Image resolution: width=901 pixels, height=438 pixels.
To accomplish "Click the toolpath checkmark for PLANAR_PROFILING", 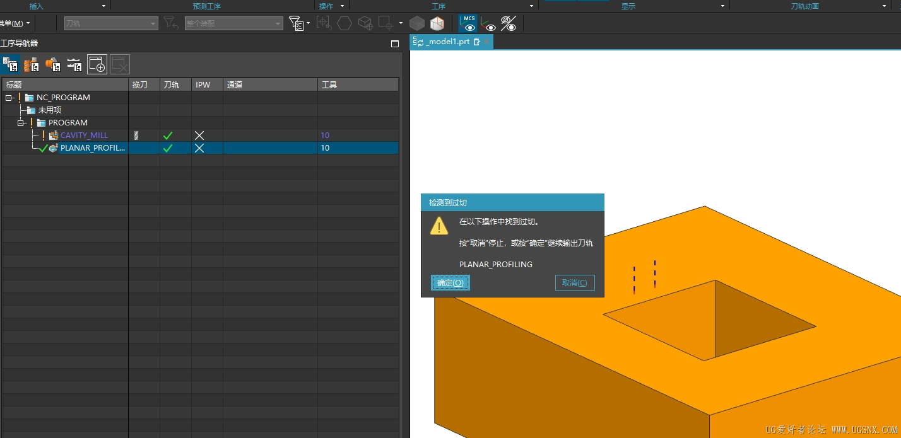I will tap(168, 147).
